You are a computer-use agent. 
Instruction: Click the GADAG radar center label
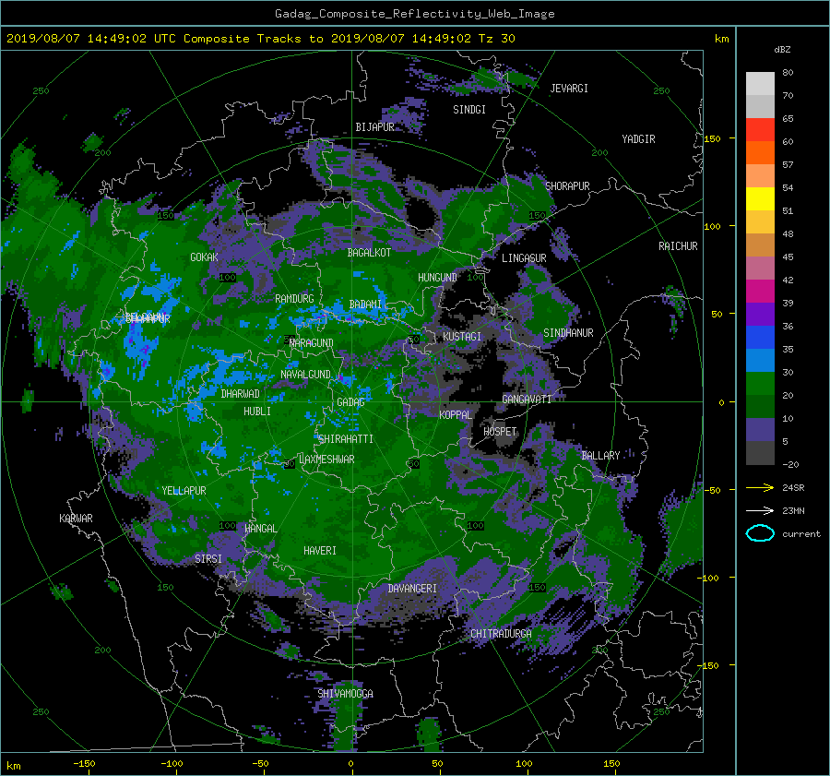[350, 402]
